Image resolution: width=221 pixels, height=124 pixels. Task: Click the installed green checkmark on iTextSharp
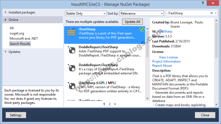[142, 29]
